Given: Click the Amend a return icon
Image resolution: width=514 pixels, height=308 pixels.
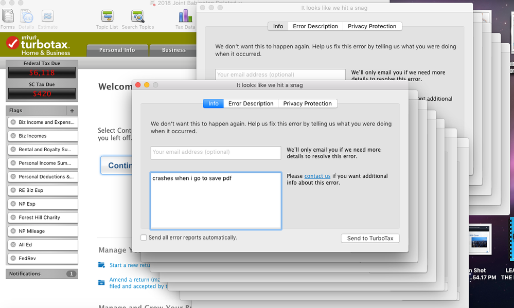Looking at the screenshot, I should [x=102, y=282].
